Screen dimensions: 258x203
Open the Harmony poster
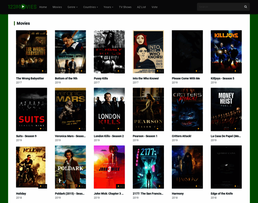(x=187, y=167)
